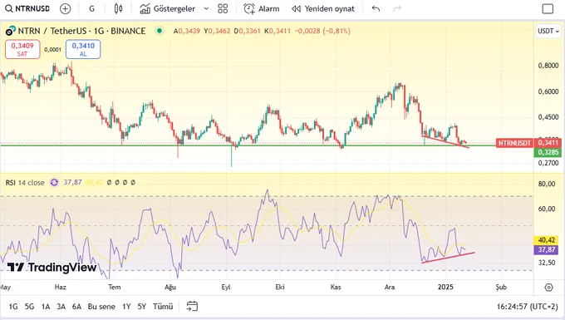Click the 0,3410 AL buy button
This screenshot has height=320, width=565.
coord(83,49)
